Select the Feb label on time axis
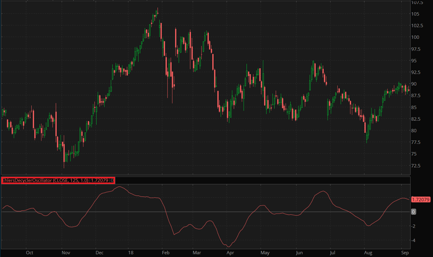This screenshot has height=257, width=433. click(x=166, y=252)
